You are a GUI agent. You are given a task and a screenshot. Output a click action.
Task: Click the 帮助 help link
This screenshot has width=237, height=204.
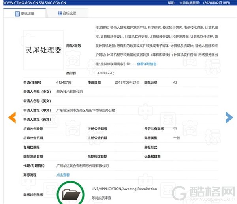tap(171, 3)
